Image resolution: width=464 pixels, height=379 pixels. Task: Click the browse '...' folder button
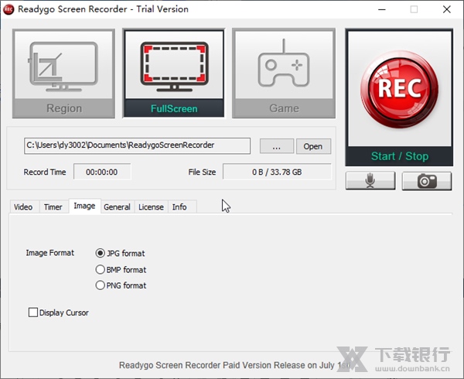277,146
